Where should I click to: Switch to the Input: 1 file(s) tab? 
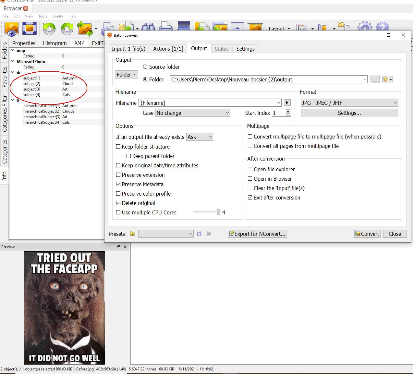pyautogui.click(x=128, y=49)
